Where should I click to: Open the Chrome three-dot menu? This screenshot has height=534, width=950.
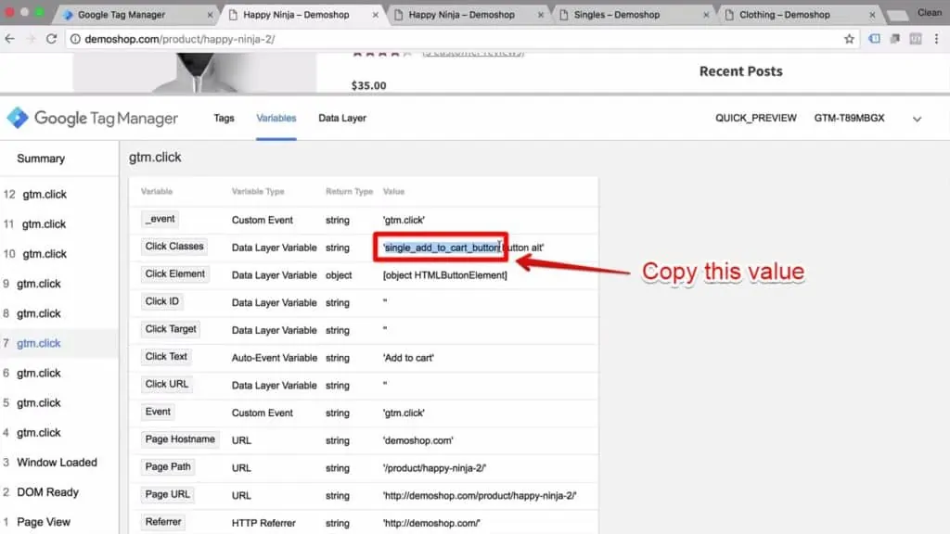(x=939, y=39)
